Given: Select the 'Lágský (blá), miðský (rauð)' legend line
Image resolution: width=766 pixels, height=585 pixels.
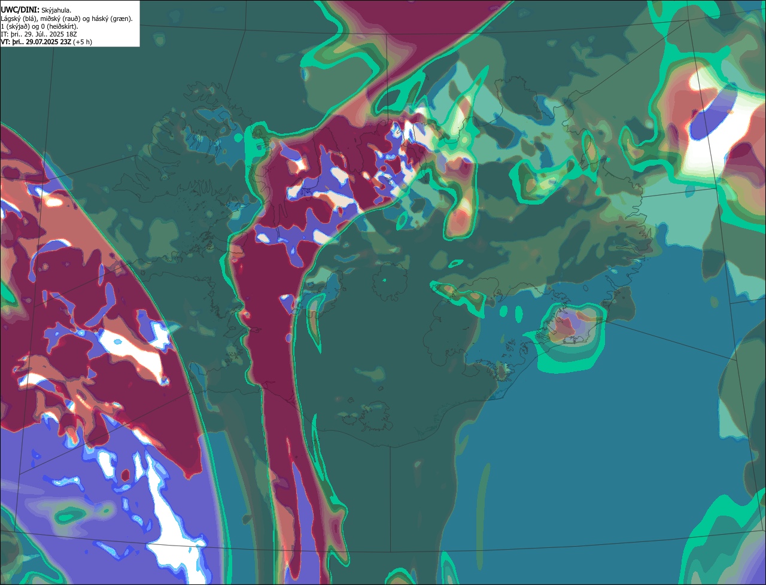Looking at the screenshot, I should (x=66, y=19).
